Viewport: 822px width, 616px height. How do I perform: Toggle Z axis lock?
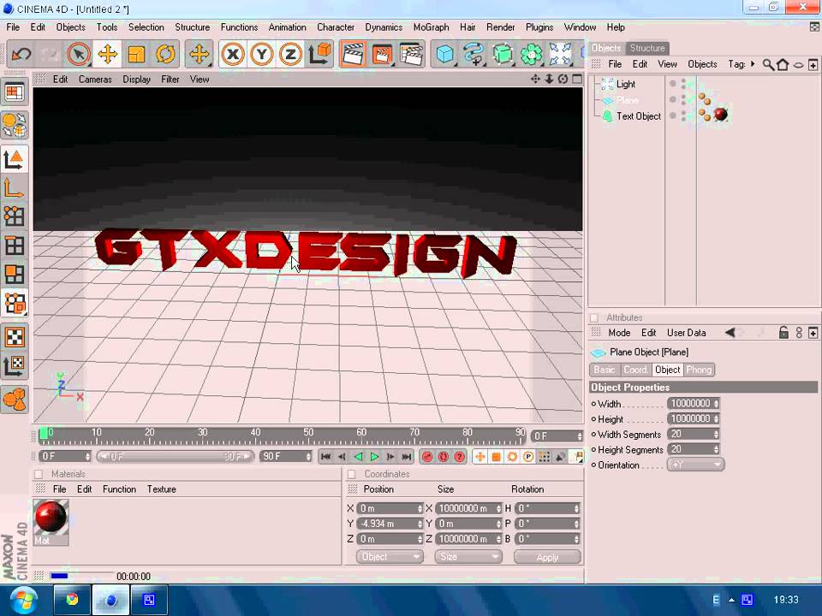[290, 54]
